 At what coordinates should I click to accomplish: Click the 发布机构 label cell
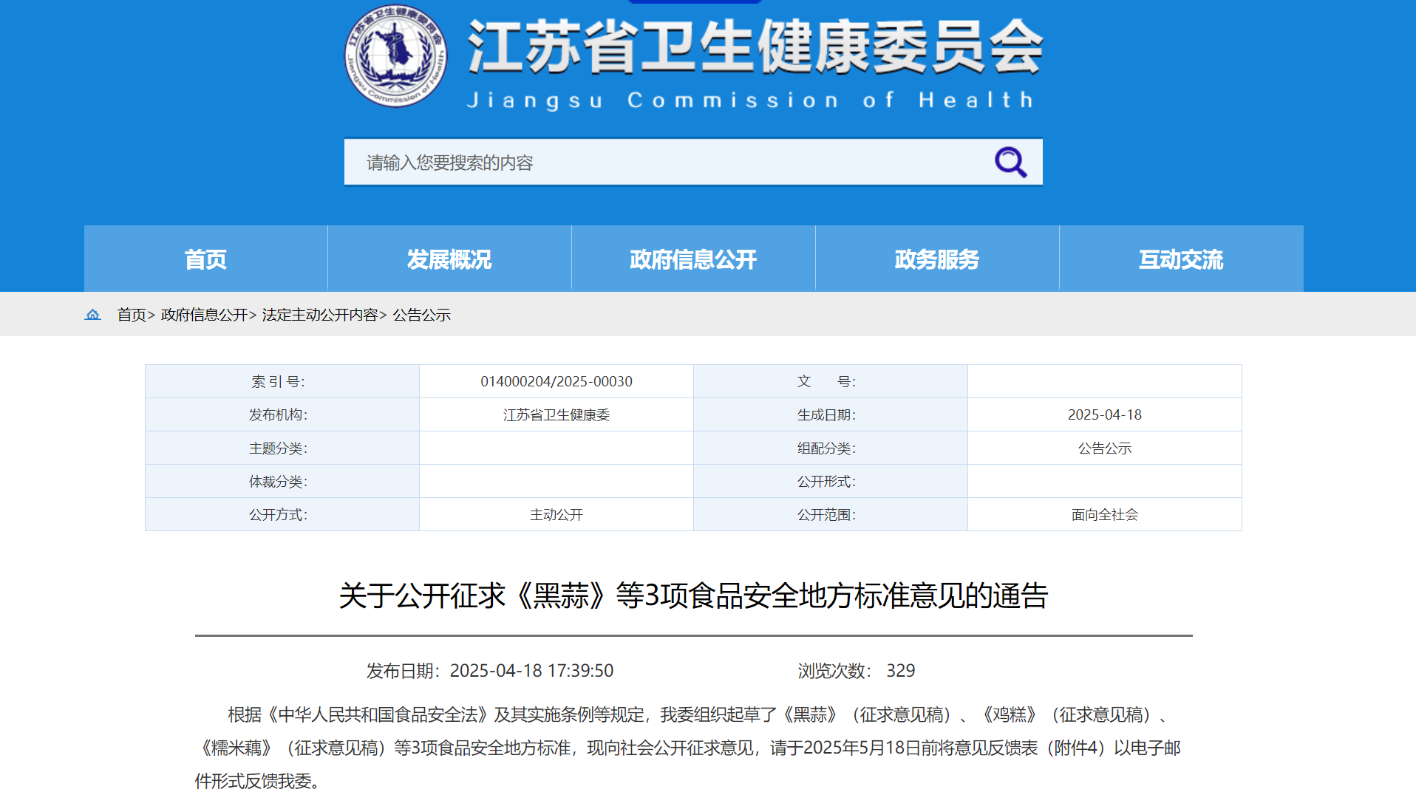coord(282,414)
